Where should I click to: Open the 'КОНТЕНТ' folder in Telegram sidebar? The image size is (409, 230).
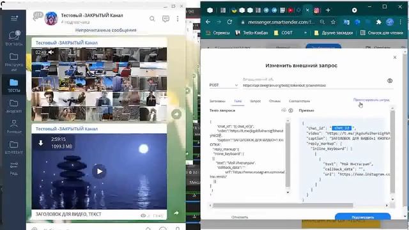click(x=14, y=148)
